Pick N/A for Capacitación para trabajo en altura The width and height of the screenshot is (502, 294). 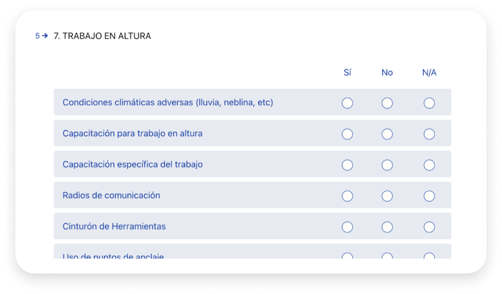429,134
